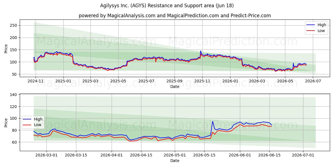The image size is (334, 167).
Task: Click the upper chart x-axis label 2024-11
Action: (35, 81)
